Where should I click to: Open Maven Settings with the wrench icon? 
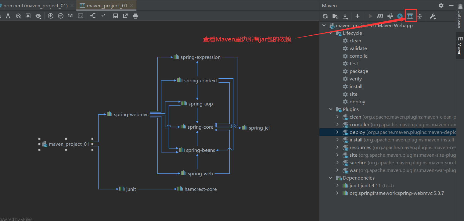pyautogui.click(x=432, y=16)
